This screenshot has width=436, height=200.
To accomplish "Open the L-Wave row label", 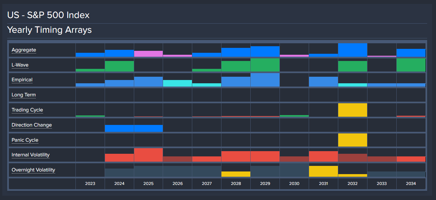I will [x=20, y=65].
